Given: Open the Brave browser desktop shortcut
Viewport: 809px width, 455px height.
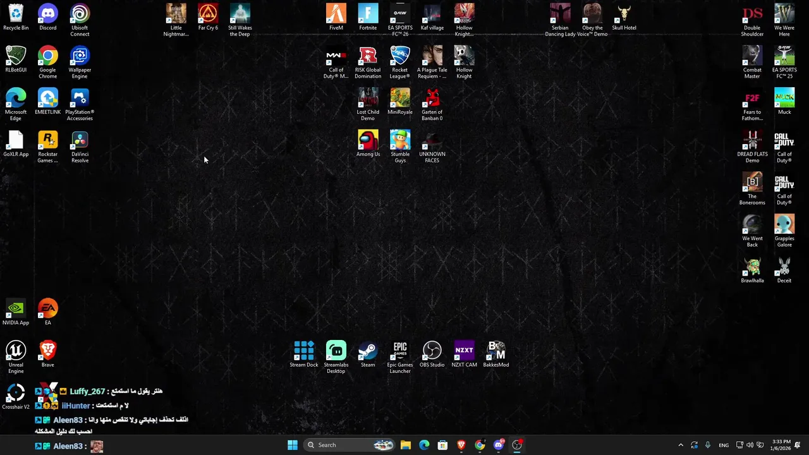Looking at the screenshot, I should (x=47, y=355).
